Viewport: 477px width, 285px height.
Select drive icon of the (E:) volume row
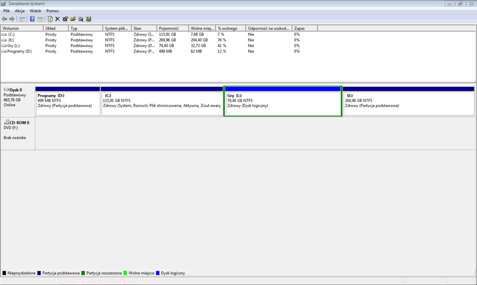pos(4,40)
